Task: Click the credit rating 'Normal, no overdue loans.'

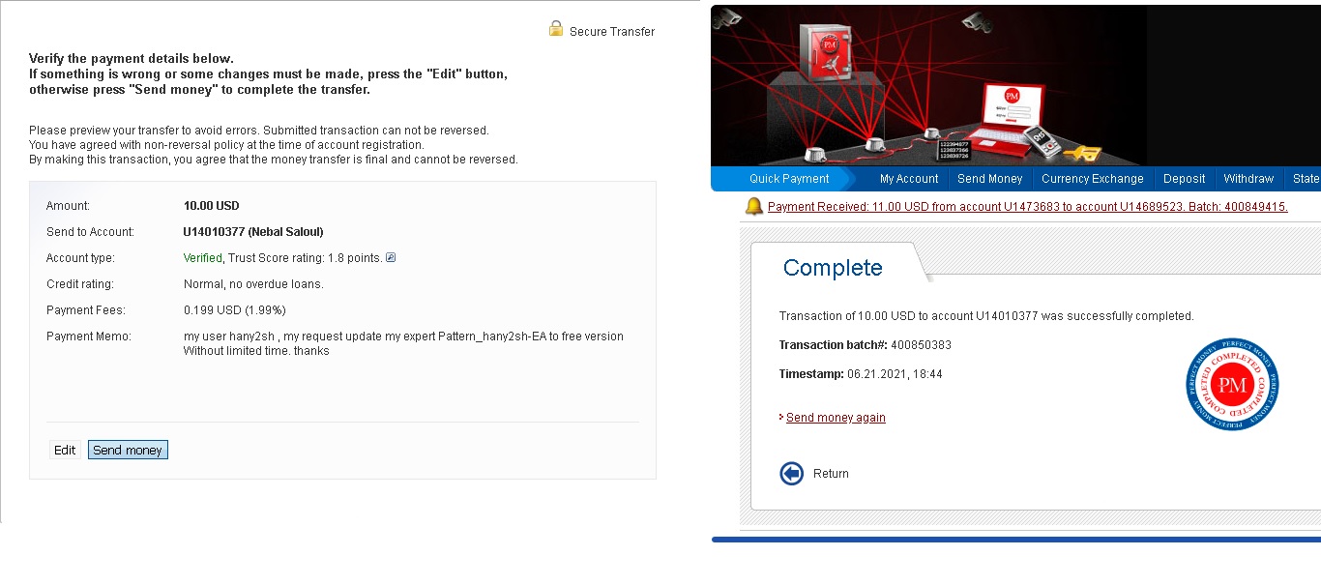Action: [x=253, y=284]
